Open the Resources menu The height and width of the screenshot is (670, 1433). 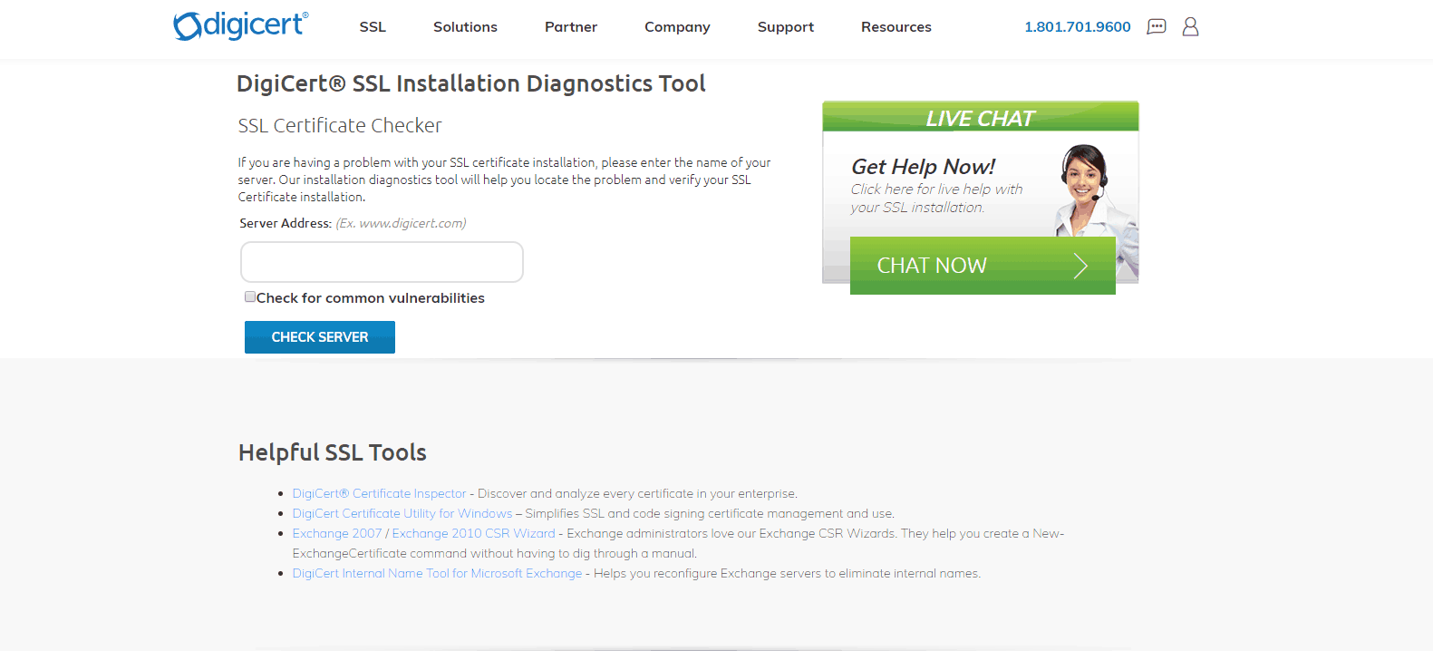coord(896,27)
